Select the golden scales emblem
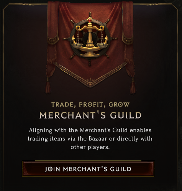This screenshot has height=191, width=182. [x=90, y=39]
